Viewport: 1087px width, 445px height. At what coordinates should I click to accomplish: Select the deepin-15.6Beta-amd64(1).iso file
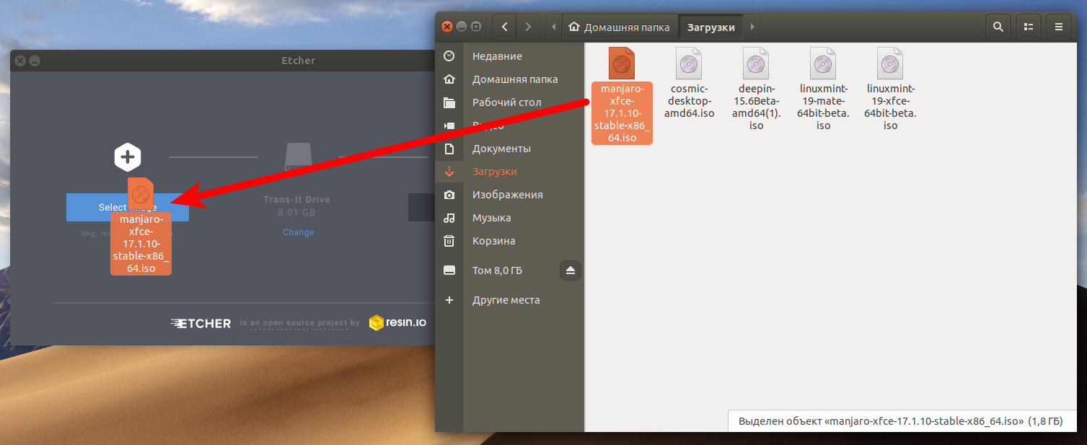coord(756,89)
